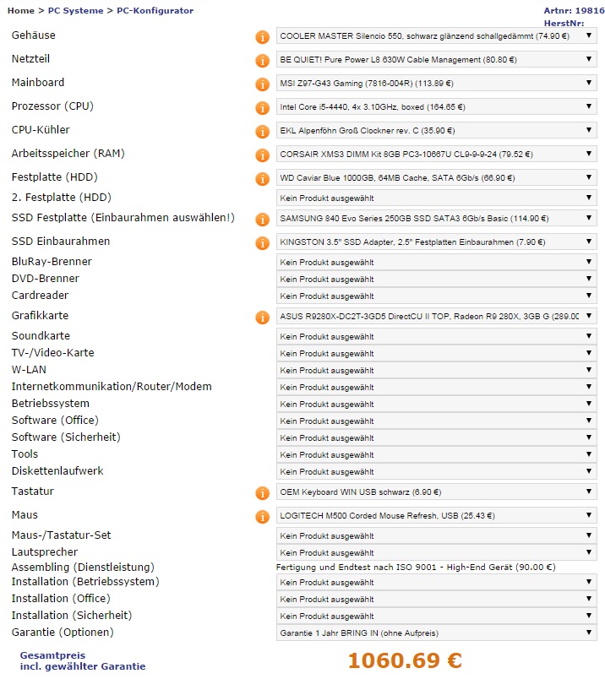The height and width of the screenshot is (679, 605).
Task: Expand the BluRay-Brenner dropdown
Action: coord(436,262)
